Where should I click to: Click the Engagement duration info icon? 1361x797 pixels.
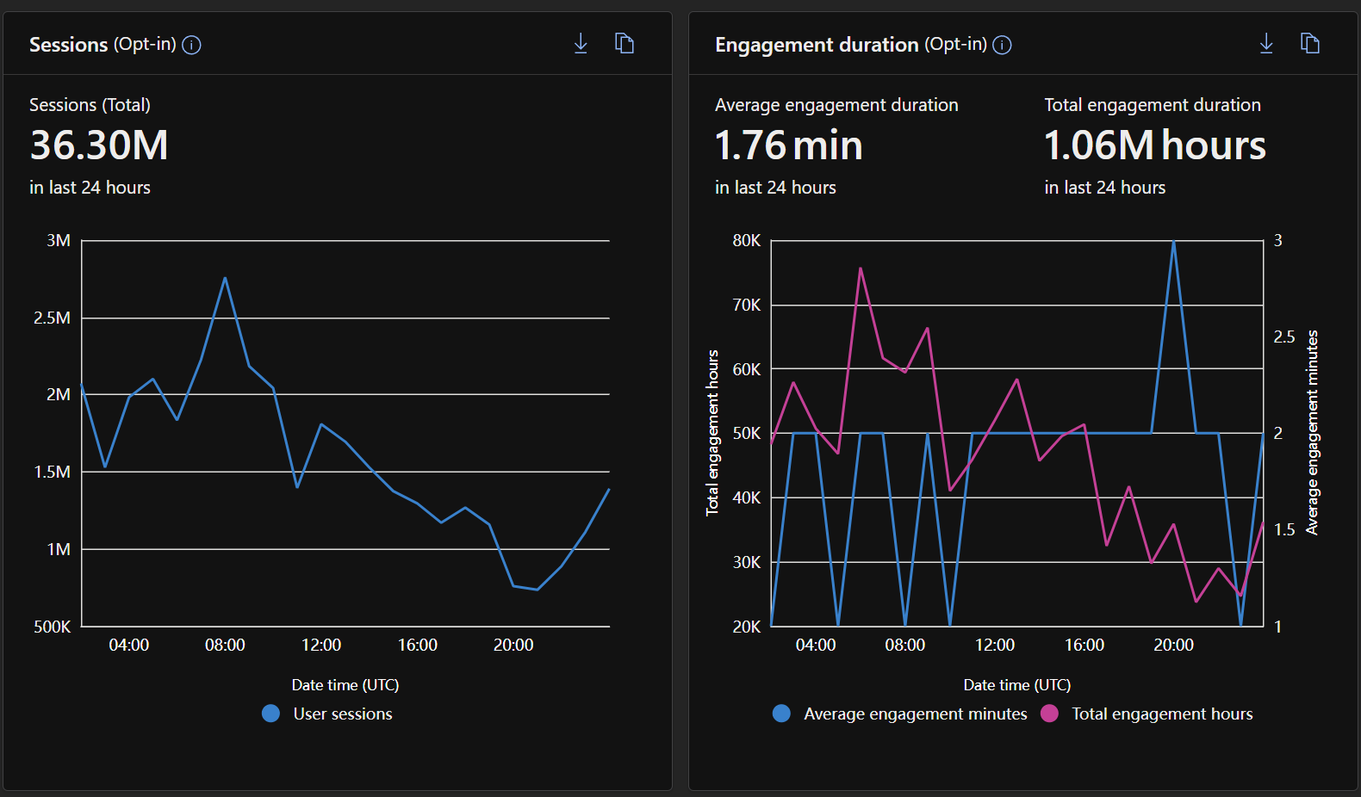click(1003, 45)
